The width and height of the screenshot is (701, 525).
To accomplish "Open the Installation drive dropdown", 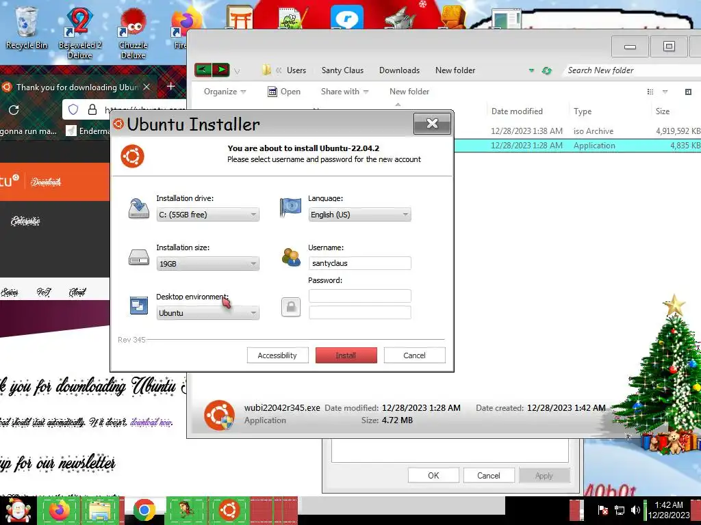I will click(x=207, y=215).
